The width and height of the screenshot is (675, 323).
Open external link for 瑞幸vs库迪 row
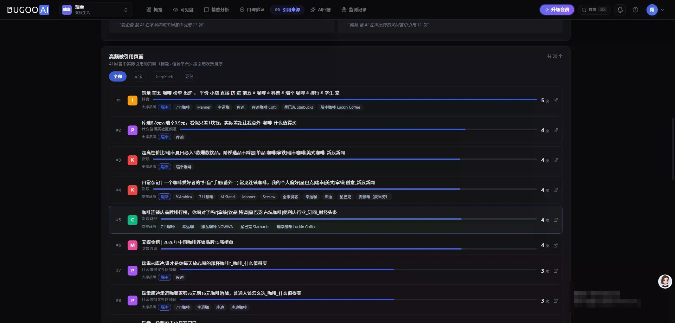coord(555,271)
